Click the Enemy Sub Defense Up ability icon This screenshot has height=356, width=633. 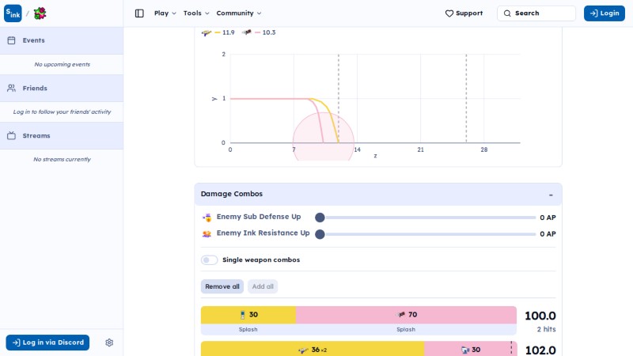coord(207,218)
